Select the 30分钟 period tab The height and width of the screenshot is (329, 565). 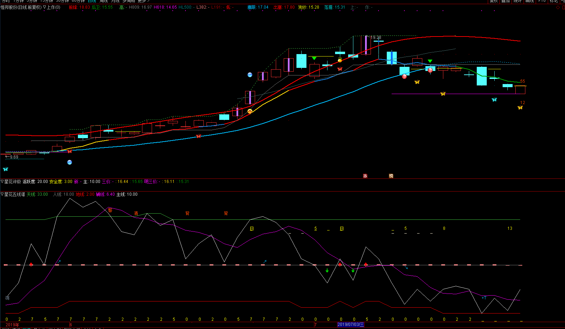[63, 1]
